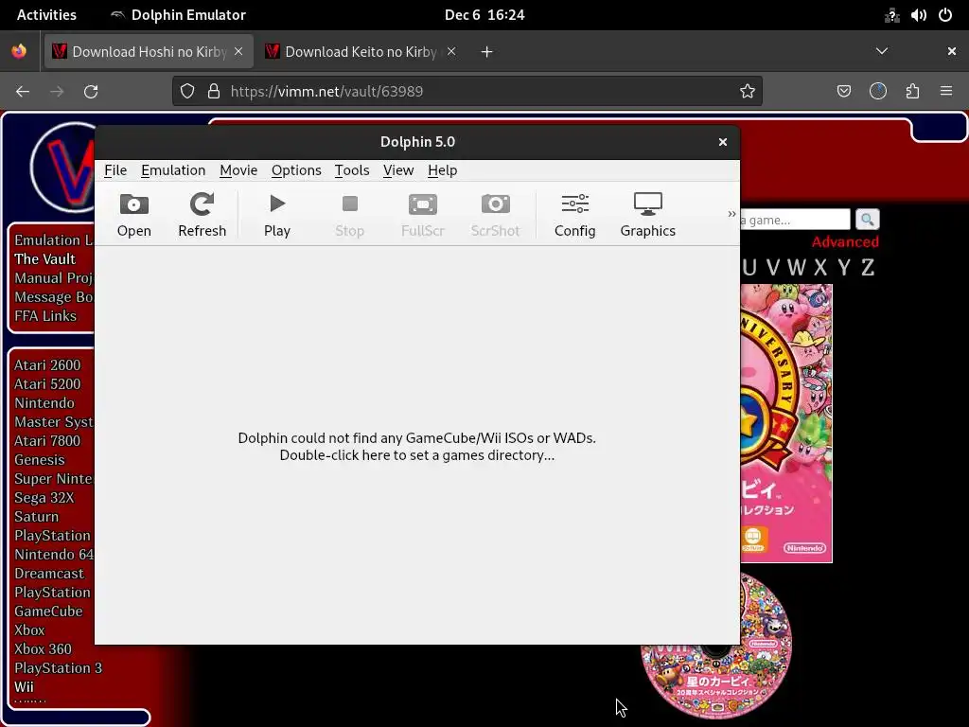969x727 pixels.
Task: Select letter W in alphabet list
Action: click(x=796, y=268)
